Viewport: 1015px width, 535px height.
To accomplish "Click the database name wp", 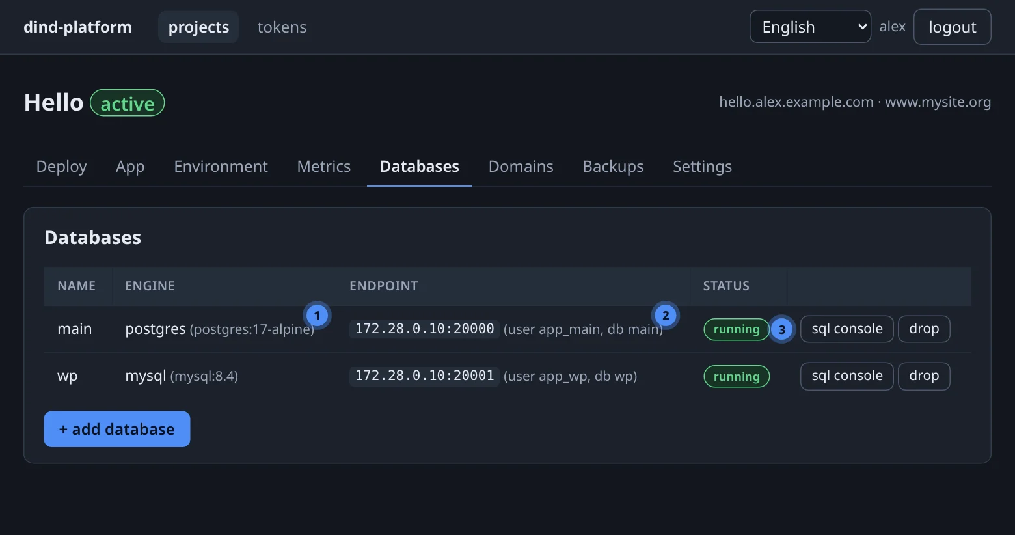I will [x=67, y=376].
